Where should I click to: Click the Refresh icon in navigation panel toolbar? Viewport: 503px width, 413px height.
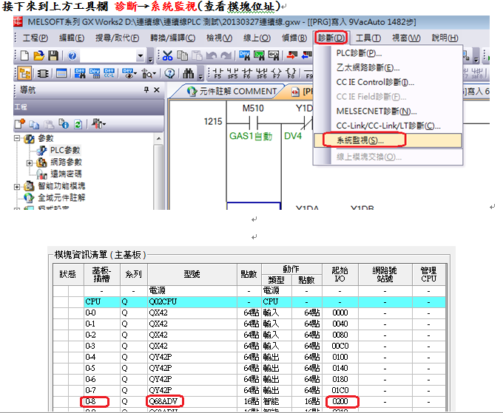[76, 123]
